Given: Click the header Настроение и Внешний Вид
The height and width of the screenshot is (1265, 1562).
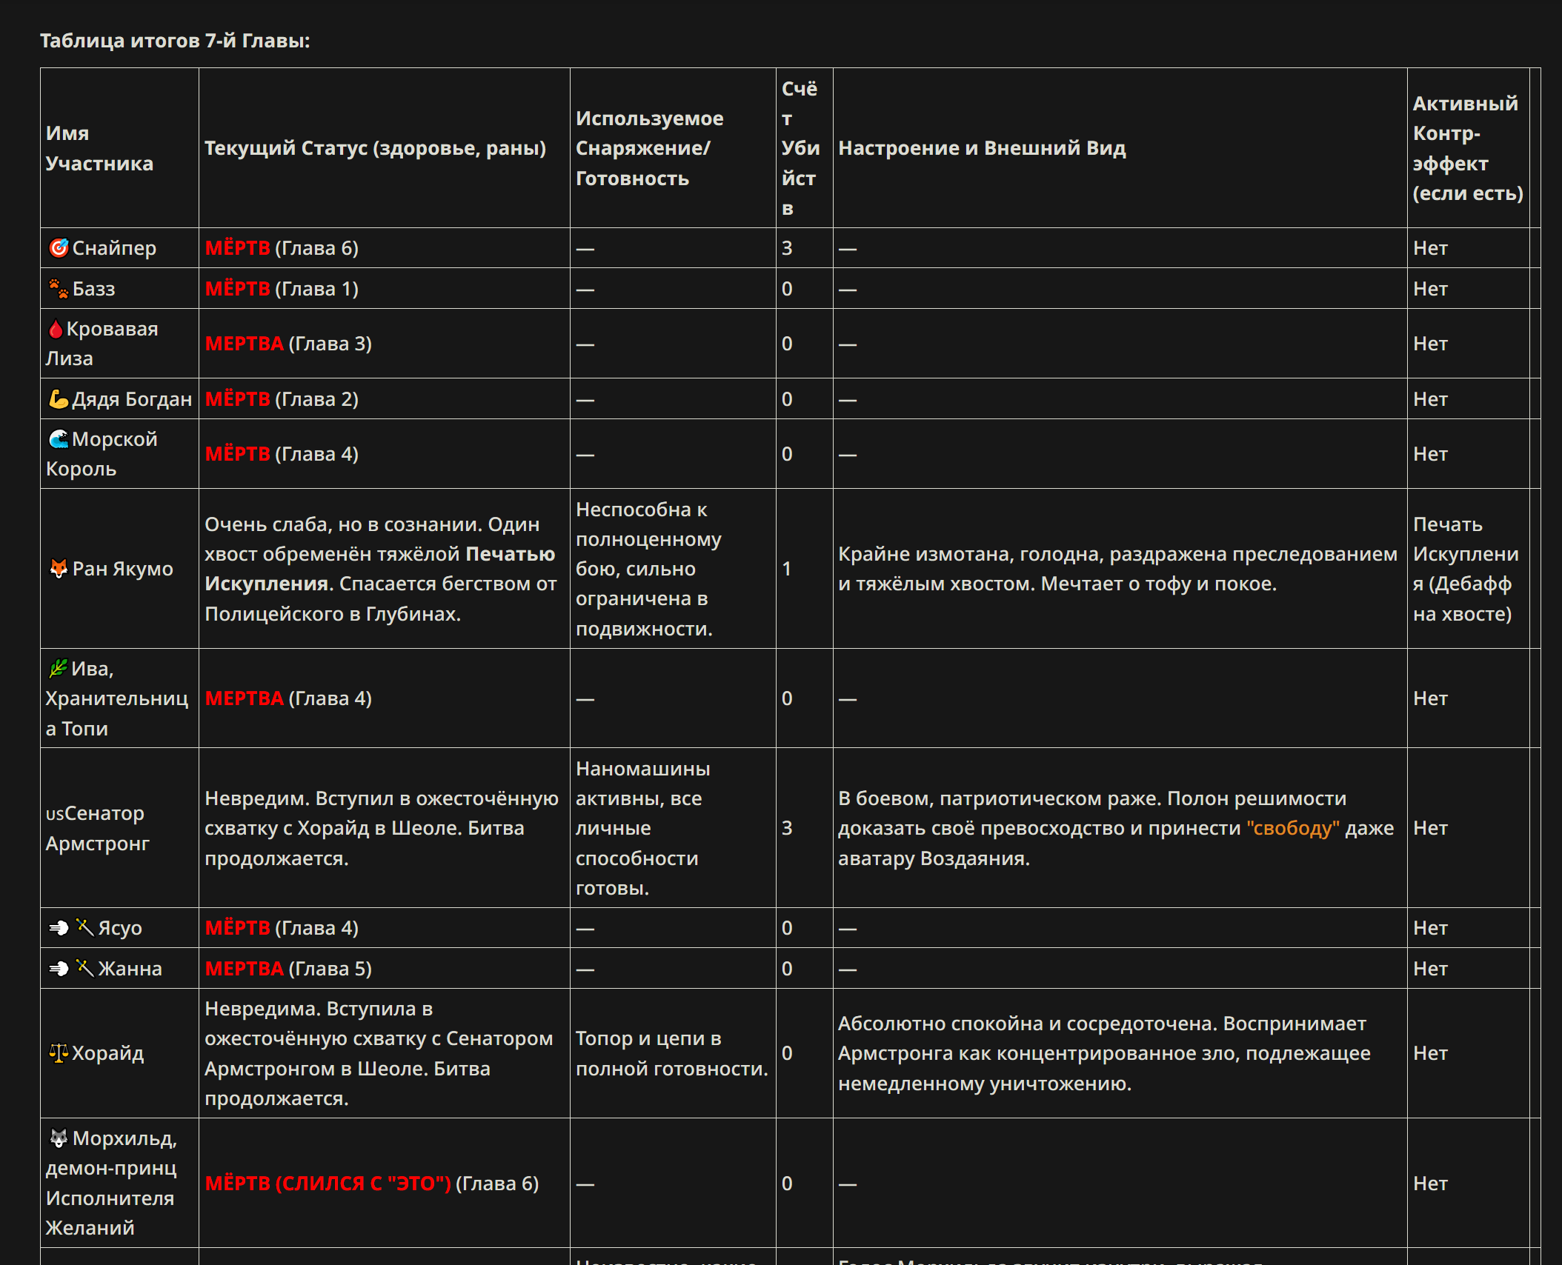Looking at the screenshot, I should (982, 148).
